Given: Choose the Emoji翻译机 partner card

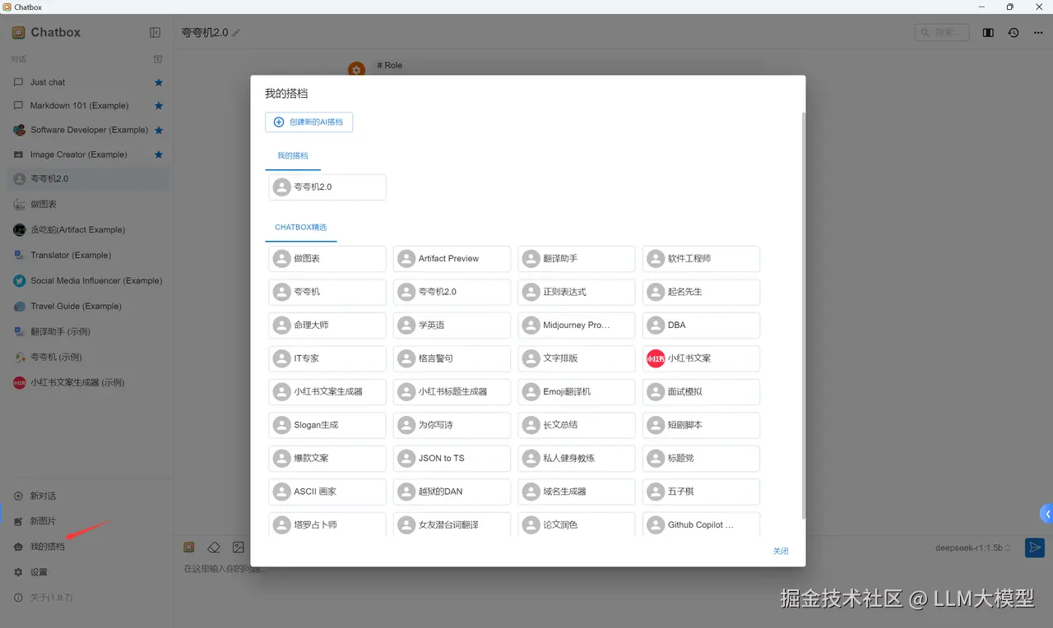Looking at the screenshot, I should click(577, 391).
